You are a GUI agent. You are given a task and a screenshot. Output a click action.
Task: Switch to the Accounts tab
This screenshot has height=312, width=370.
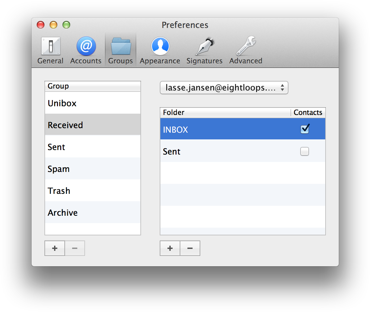86,50
